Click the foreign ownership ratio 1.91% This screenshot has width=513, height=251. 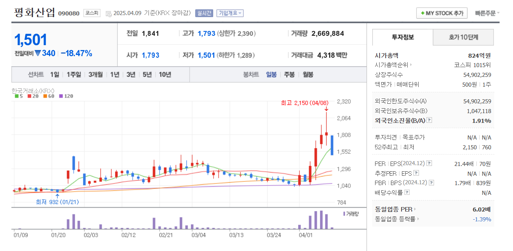(x=482, y=120)
